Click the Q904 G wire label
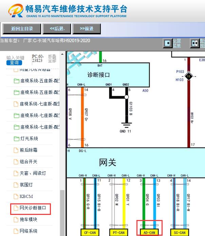Viewport: 205px width, 236px height. [147, 200]
